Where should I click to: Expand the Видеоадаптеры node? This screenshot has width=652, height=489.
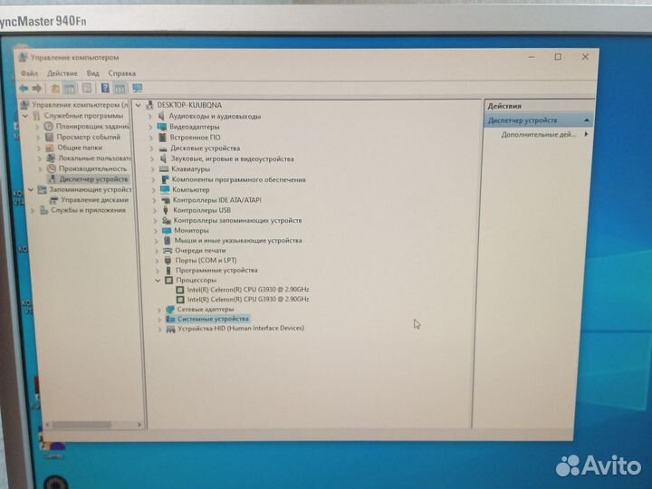(x=150, y=127)
